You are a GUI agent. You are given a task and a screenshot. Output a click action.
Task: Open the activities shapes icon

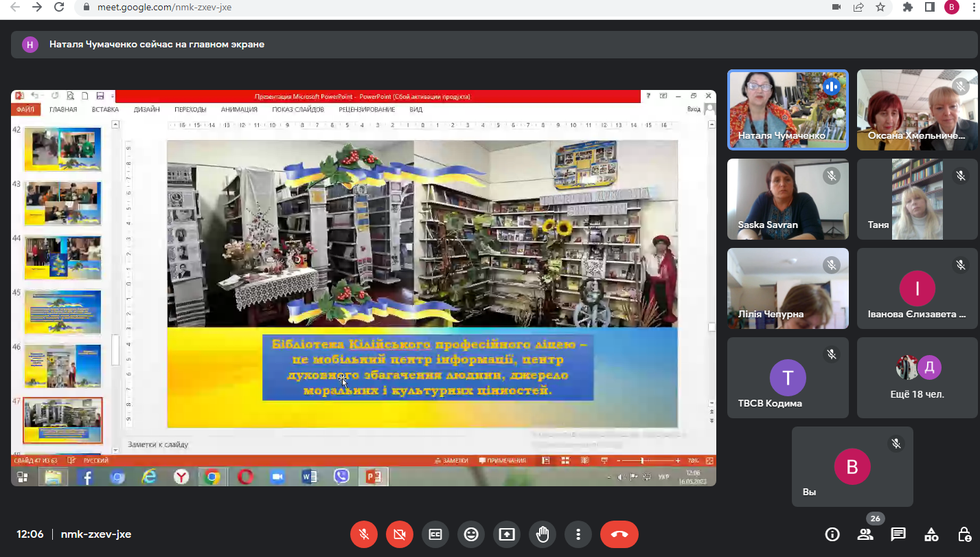(x=931, y=534)
